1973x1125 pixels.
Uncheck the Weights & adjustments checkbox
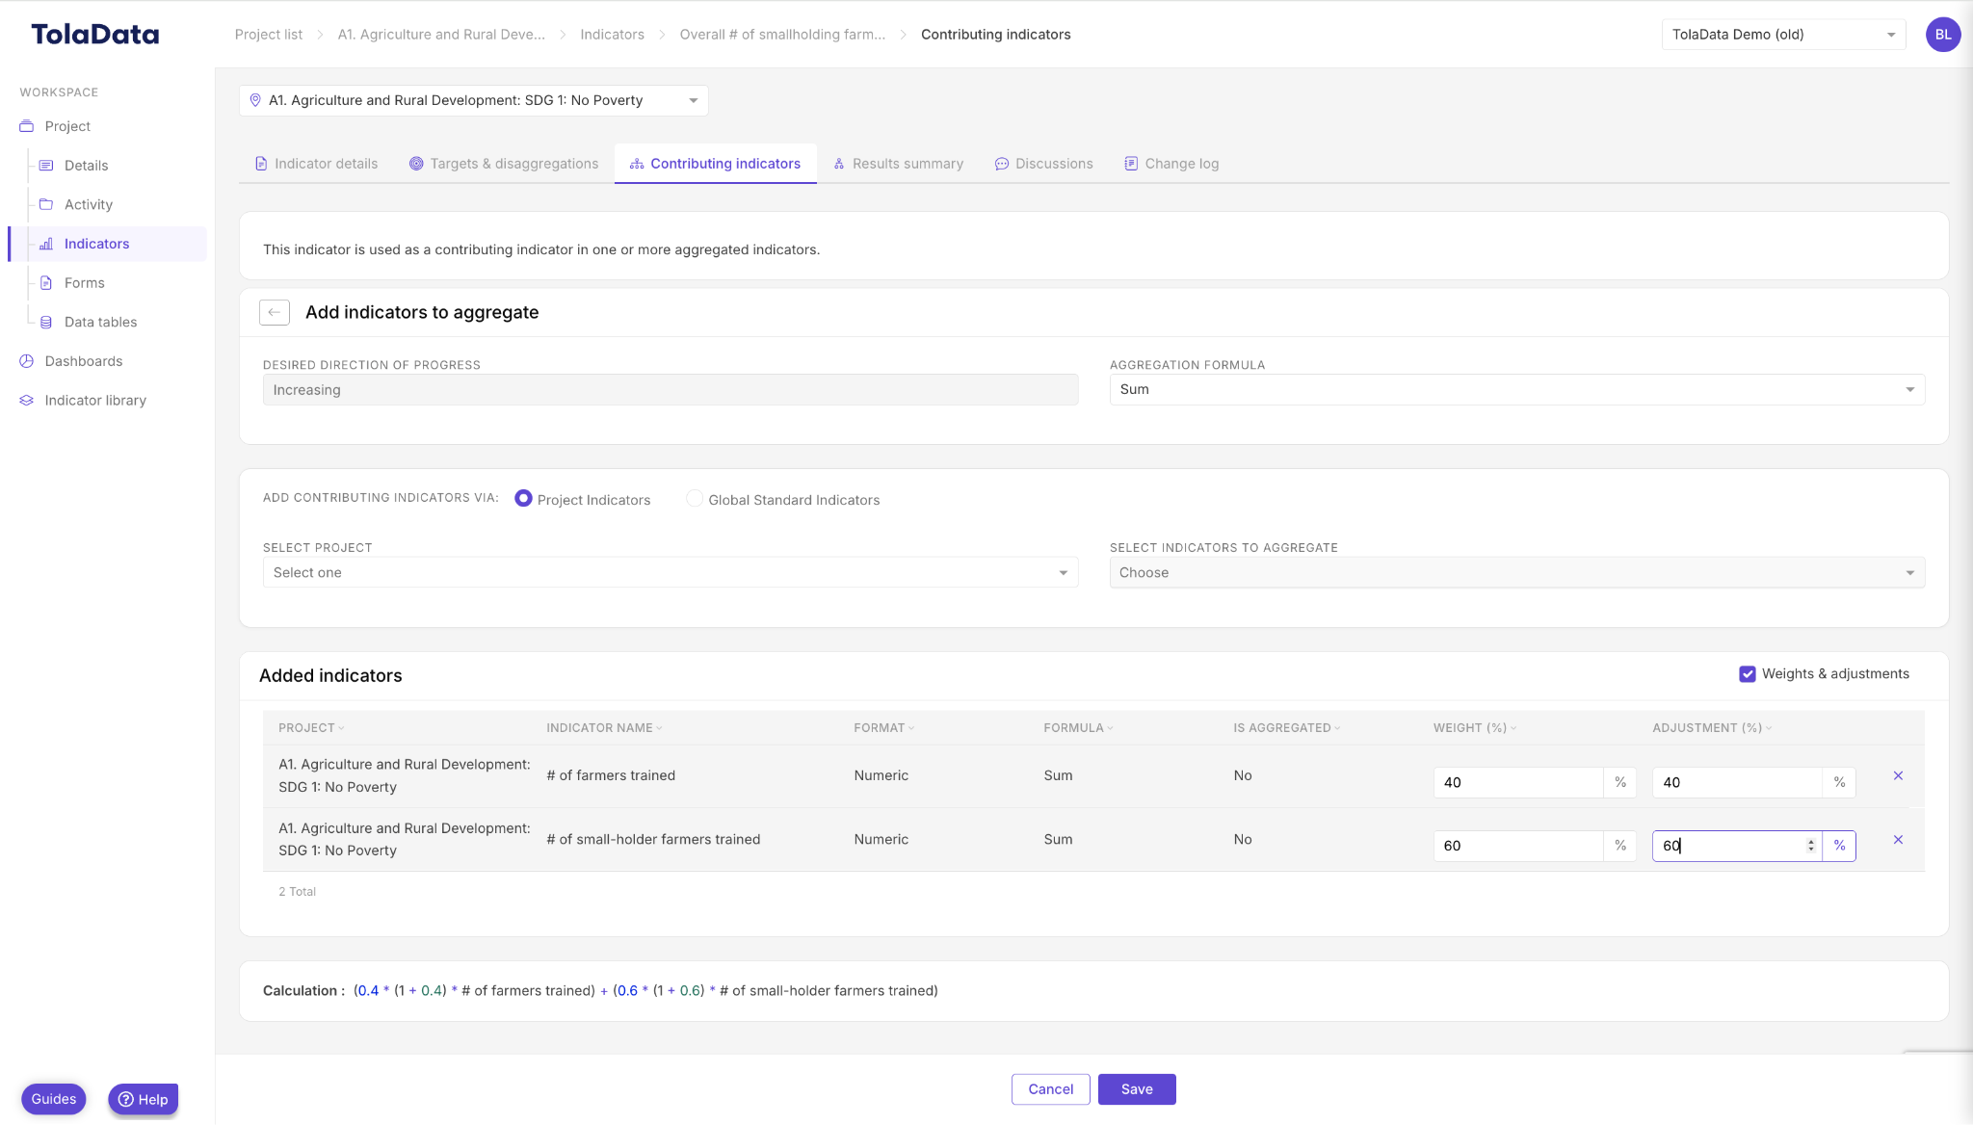click(1747, 674)
